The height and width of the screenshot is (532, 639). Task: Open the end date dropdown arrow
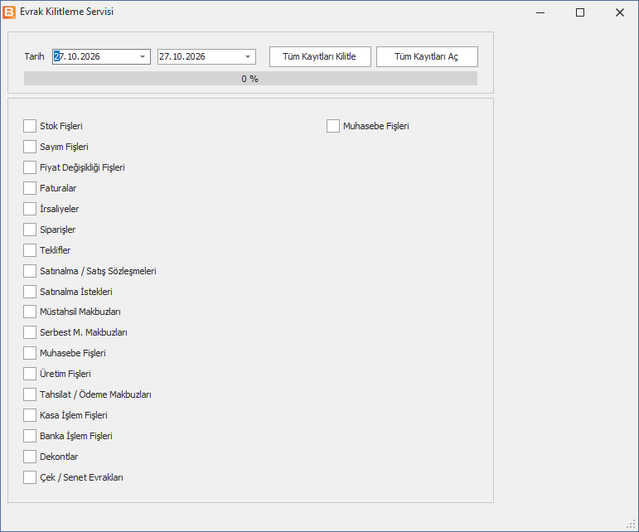click(x=248, y=56)
